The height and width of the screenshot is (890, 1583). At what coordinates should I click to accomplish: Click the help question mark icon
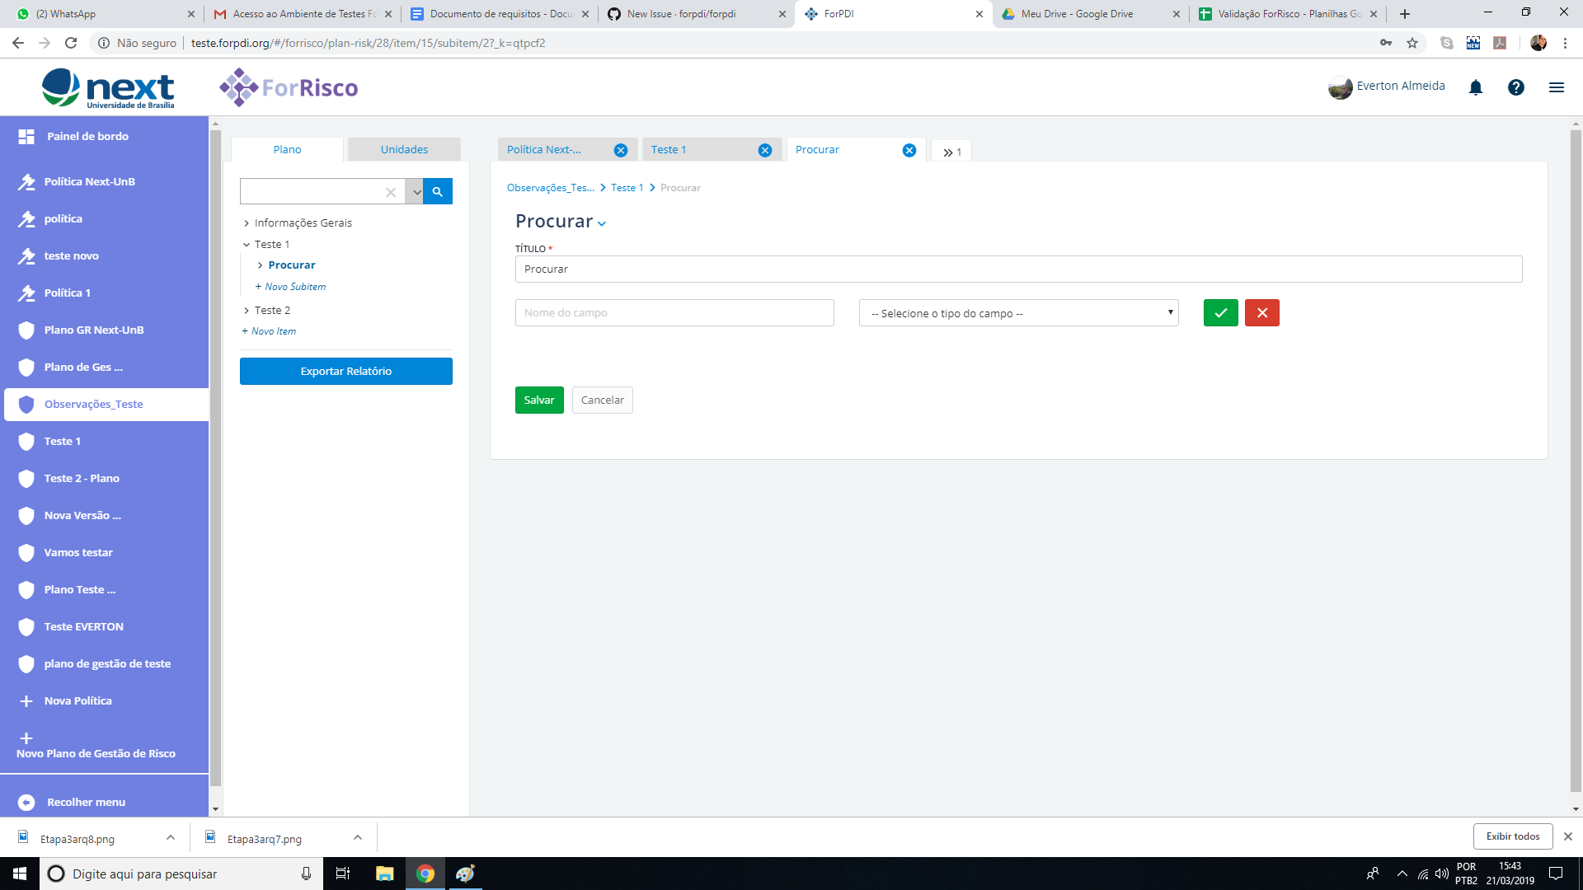(x=1516, y=87)
